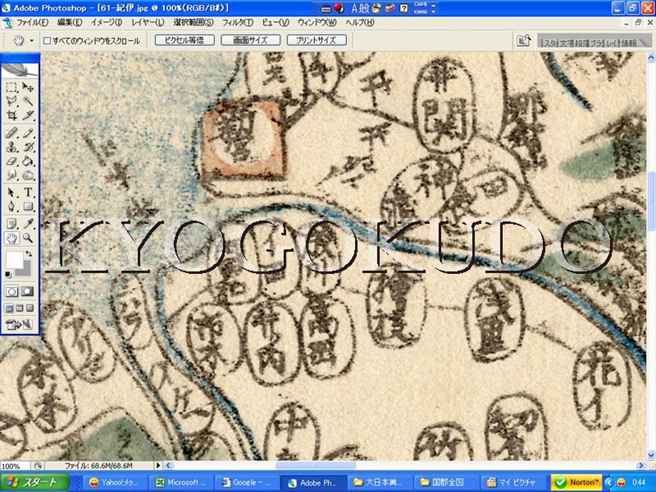Click vertical scrollbar down arrow

(x=651, y=455)
